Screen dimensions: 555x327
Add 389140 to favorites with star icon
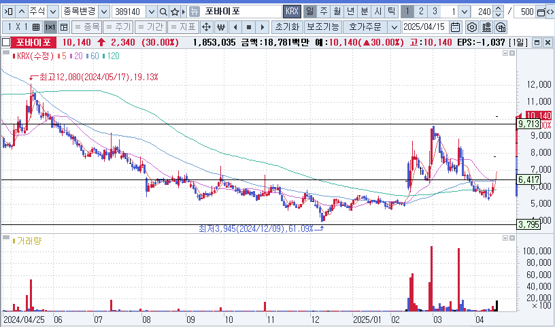[175, 12]
